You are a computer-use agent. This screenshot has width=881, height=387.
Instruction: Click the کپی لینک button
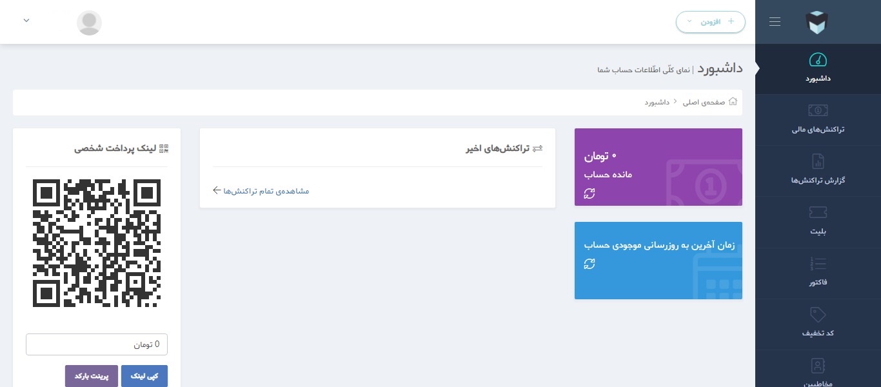point(144,376)
